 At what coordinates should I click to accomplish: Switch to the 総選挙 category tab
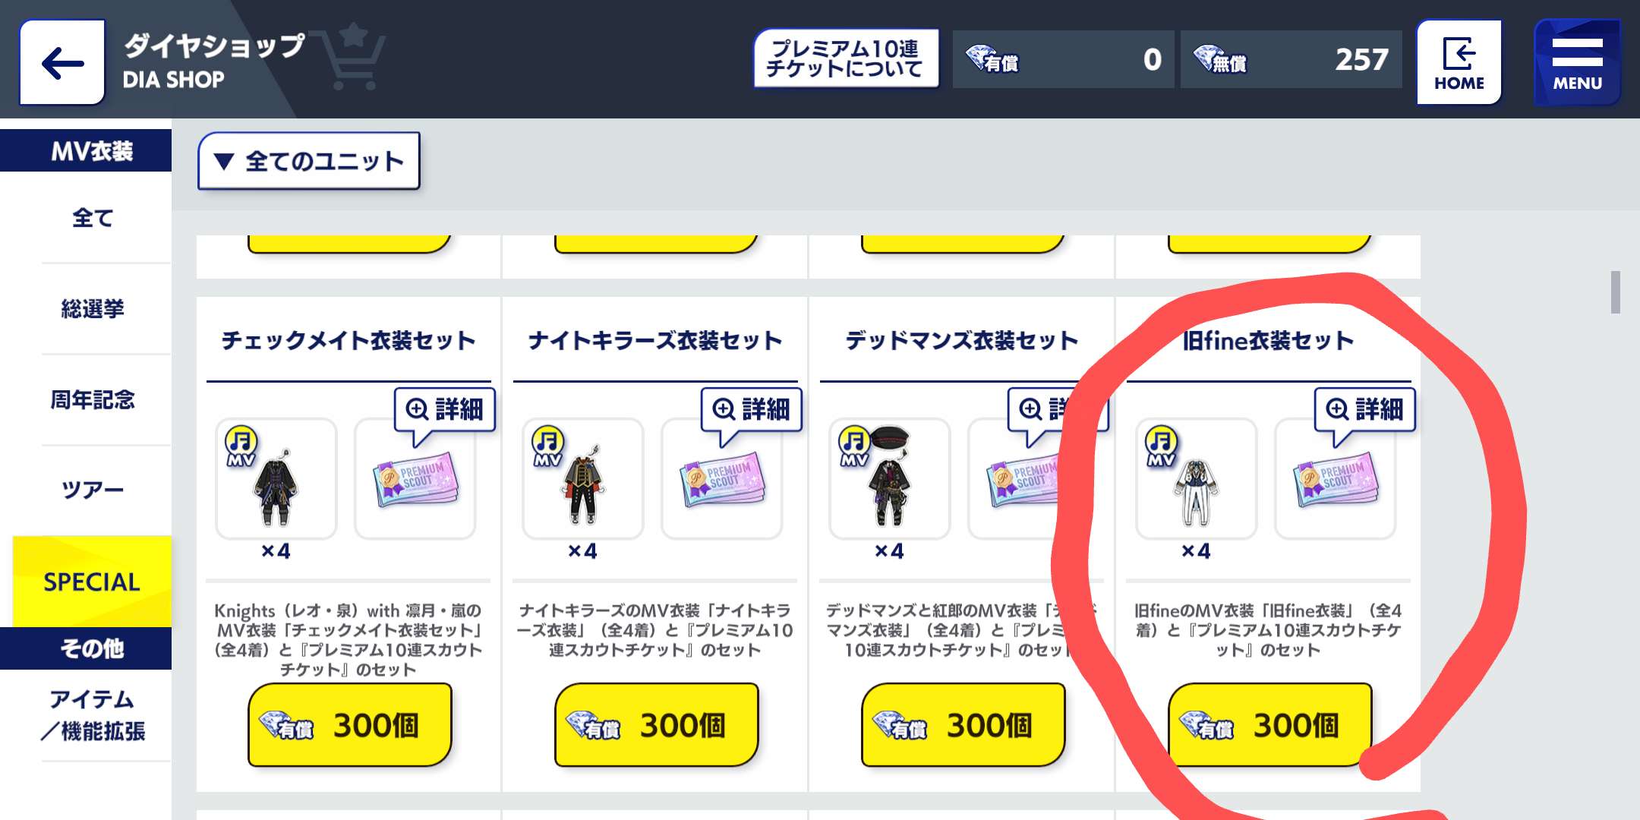[x=92, y=309]
